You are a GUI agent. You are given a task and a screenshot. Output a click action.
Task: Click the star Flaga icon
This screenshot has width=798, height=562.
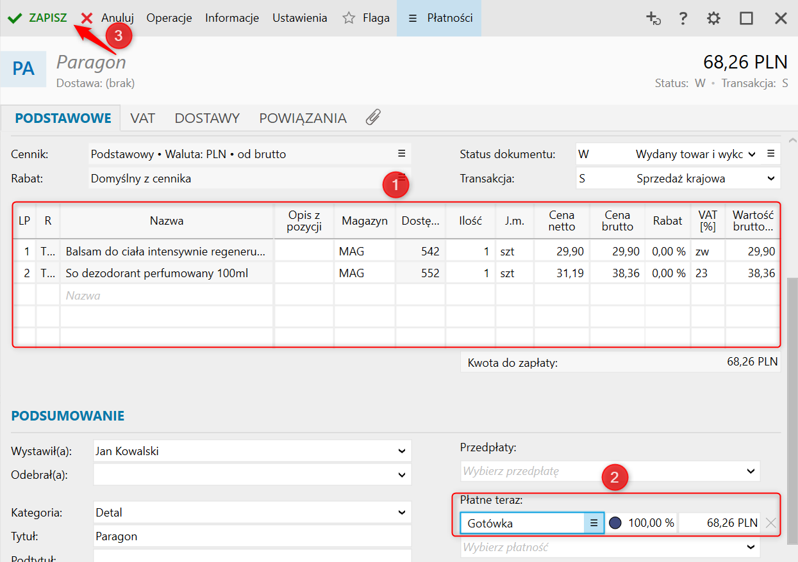tap(349, 18)
